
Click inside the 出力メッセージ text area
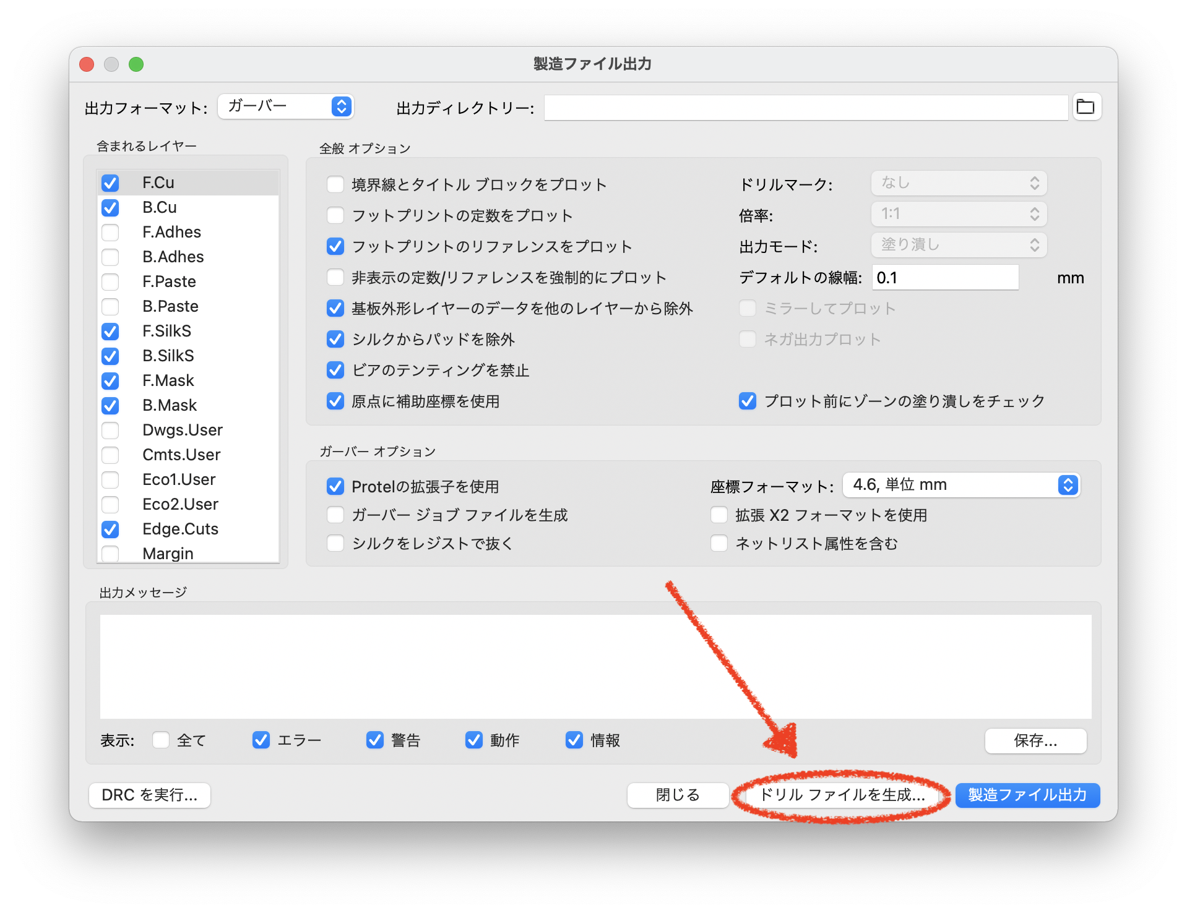(x=595, y=666)
